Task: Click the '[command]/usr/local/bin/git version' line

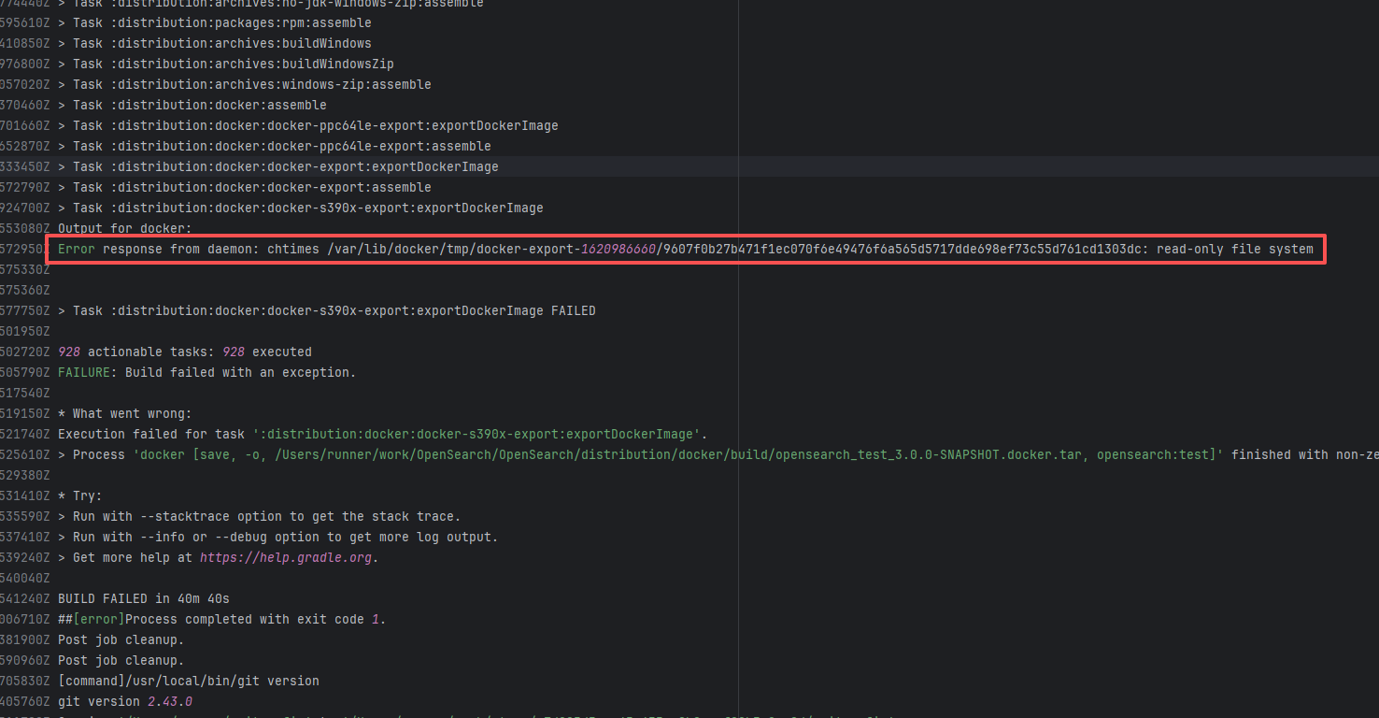Action: [189, 681]
